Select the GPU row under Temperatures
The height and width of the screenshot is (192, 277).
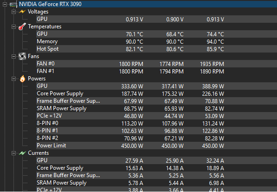(157, 34)
